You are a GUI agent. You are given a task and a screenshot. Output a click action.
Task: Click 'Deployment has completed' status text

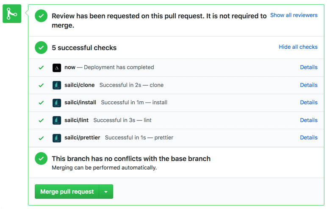pyautogui.click(x=119, y=67)
